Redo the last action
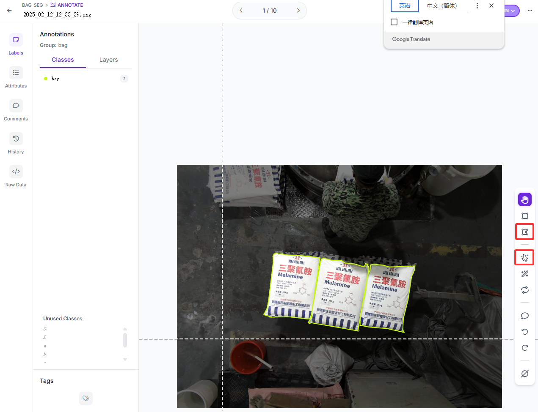Viewport: 538px width, 412px height. tap(525, 348)
